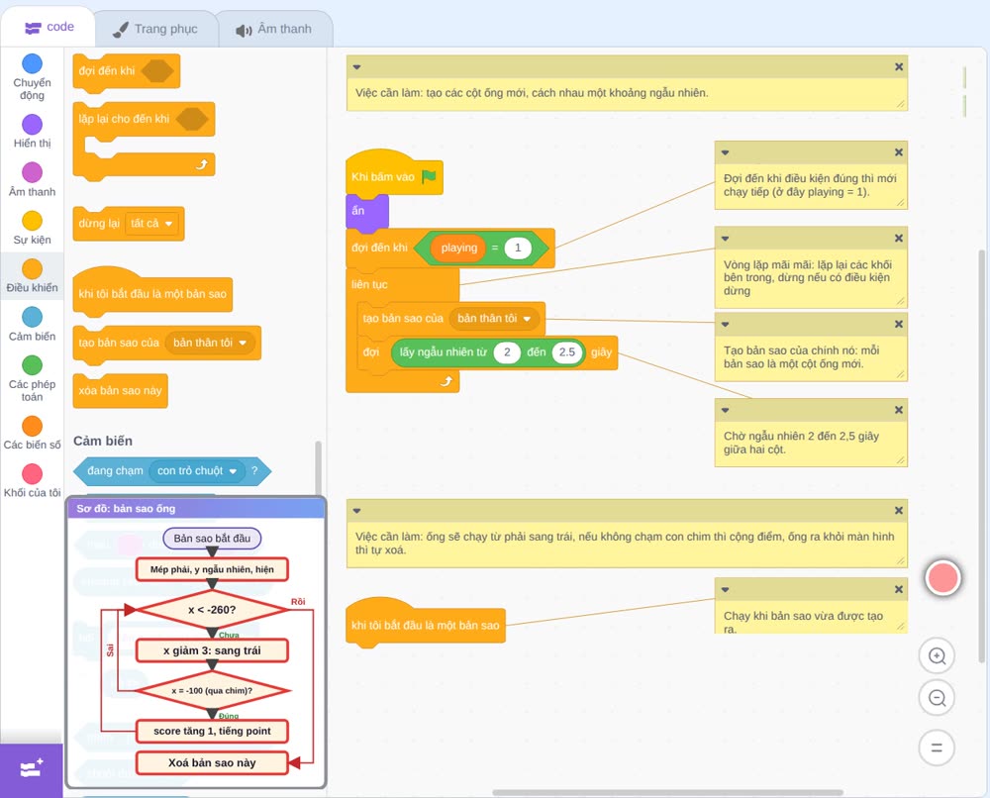Open the 'con trỏ chuột' dropdown

pyautogui.click(x=197, y=471)
